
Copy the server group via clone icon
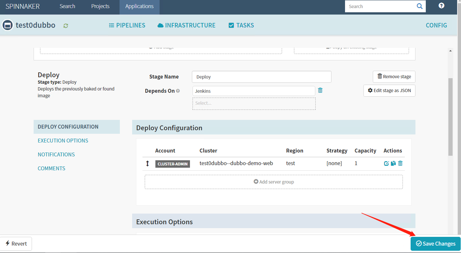point(393,163)
